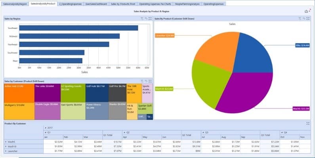Switch to SalesAnalysisByRegion tab

pyautogui.click(x=15, y=4)
